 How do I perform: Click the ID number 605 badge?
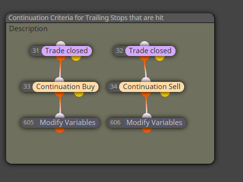[29, 123]
